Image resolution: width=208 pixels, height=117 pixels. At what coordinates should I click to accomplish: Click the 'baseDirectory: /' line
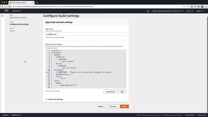(64, 74)
